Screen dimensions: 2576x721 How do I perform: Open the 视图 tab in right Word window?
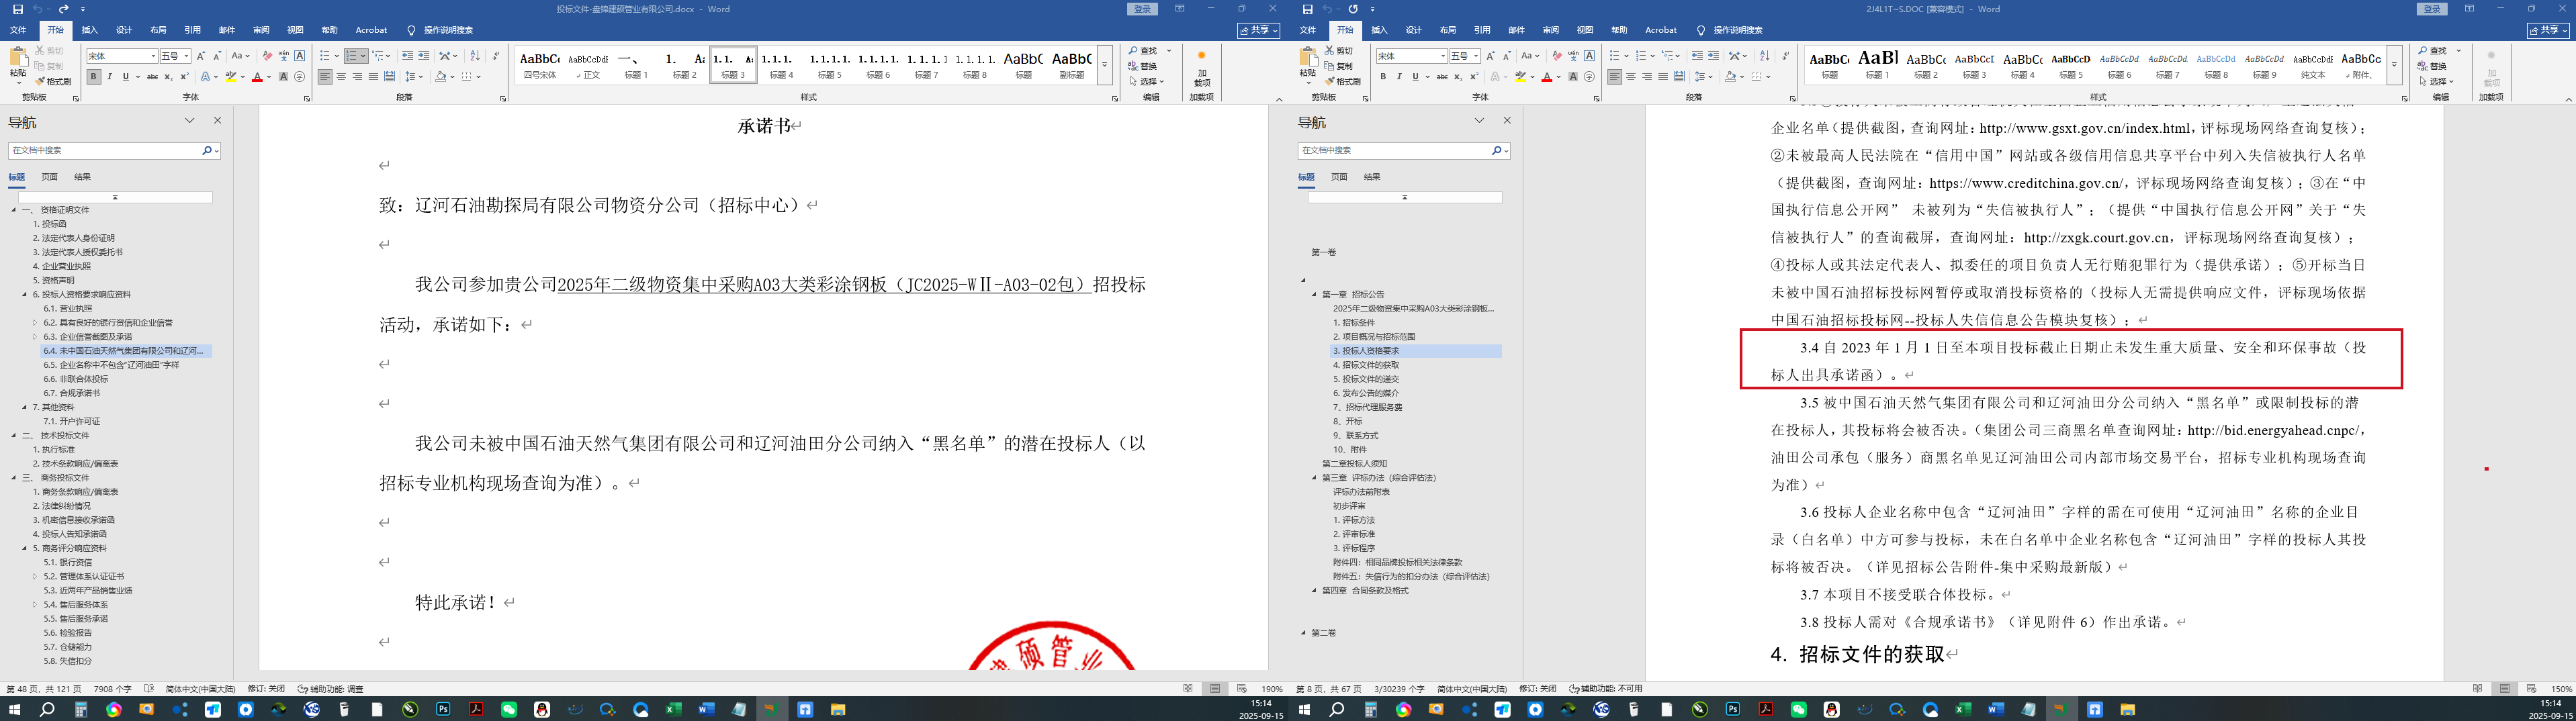click(1585, 30)
